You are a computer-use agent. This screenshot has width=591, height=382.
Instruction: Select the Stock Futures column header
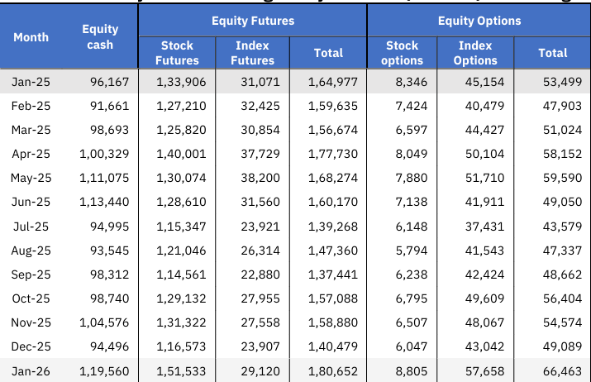pyautogui.click(x=177, y=53)
